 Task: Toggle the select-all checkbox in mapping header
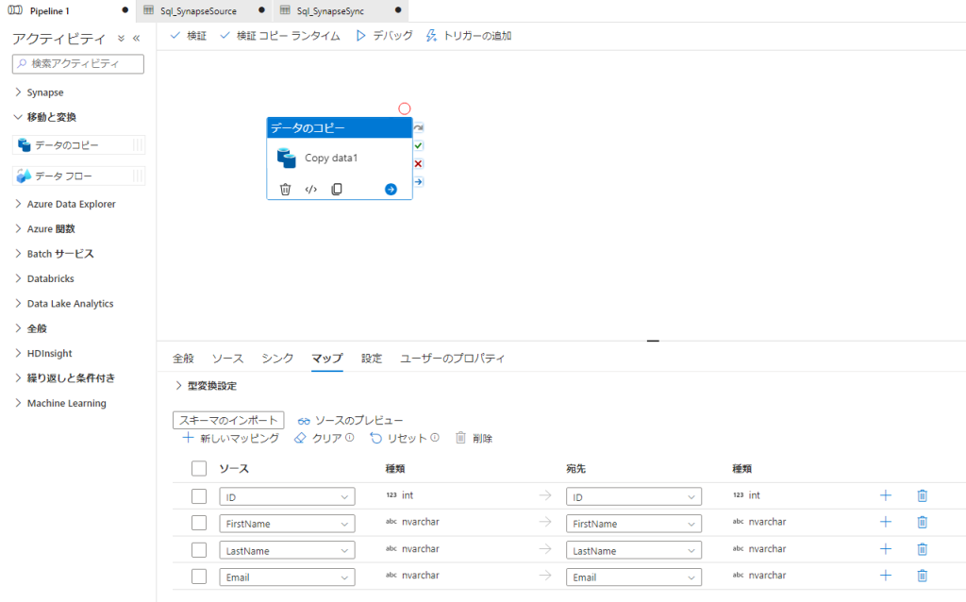click(x=199, y=468)
